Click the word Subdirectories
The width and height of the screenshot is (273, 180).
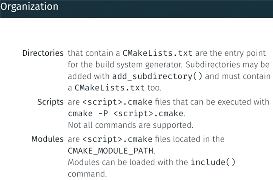point(213,64)
